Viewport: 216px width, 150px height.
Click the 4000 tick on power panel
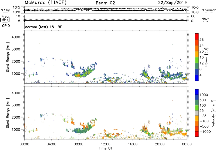coord(16,37)
